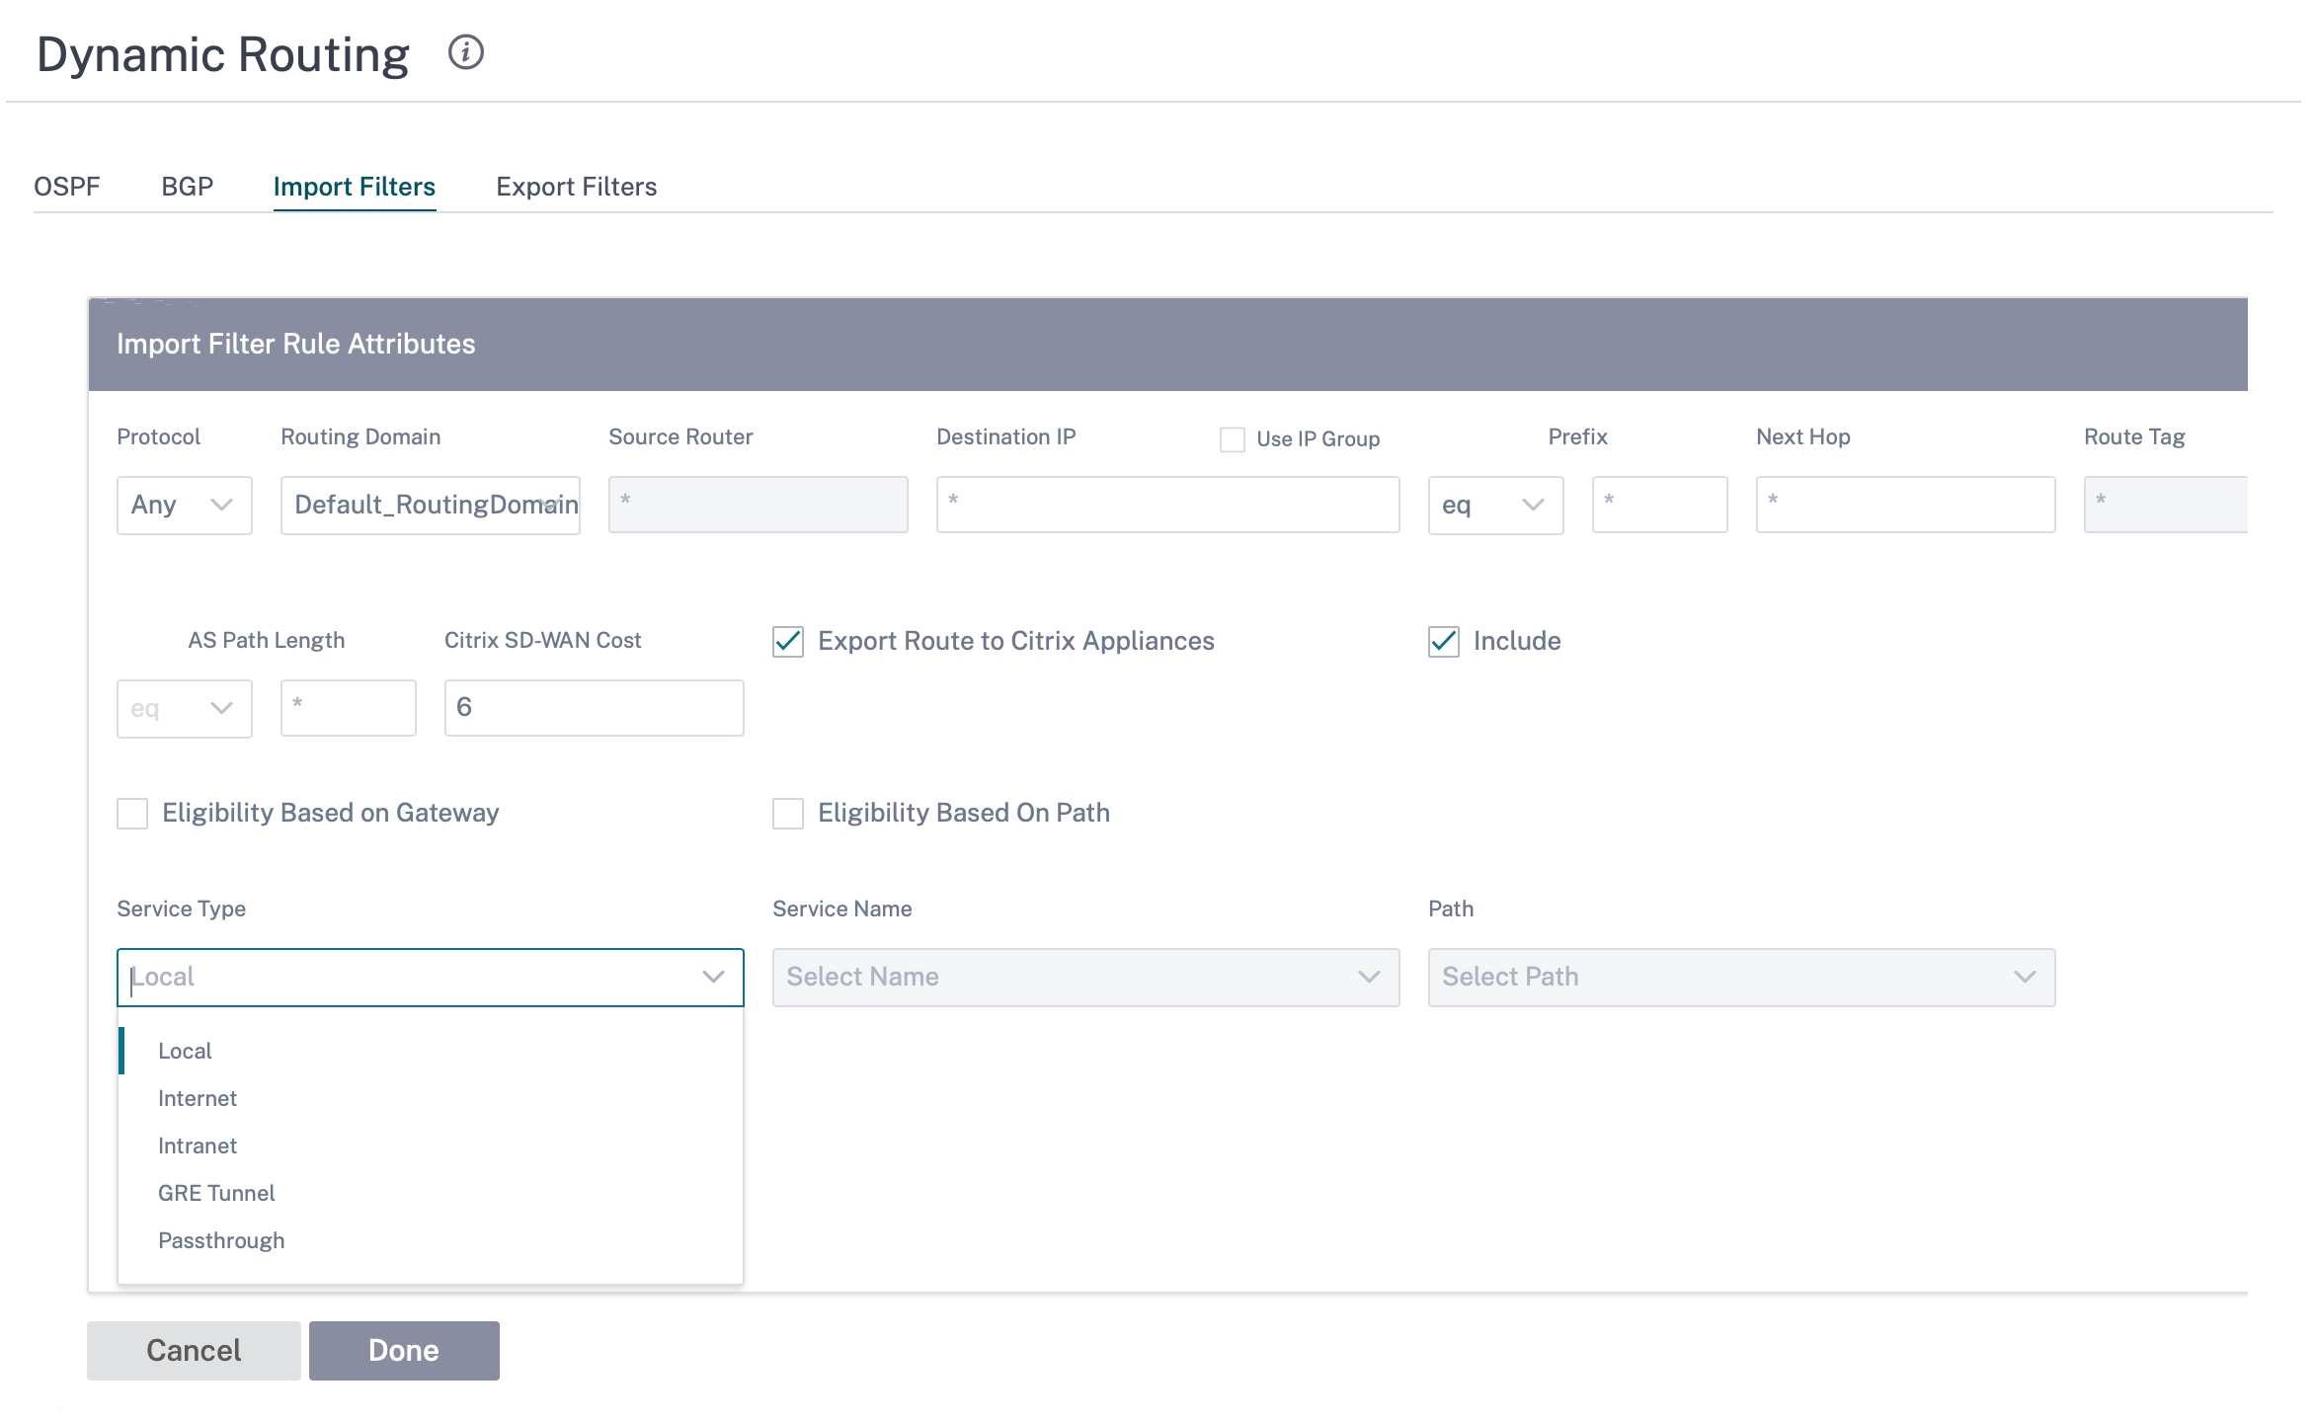This screenshot has width=2317, height=1422.
Task: Expand the Routing Domain dropdown
Action: point(431,505)
